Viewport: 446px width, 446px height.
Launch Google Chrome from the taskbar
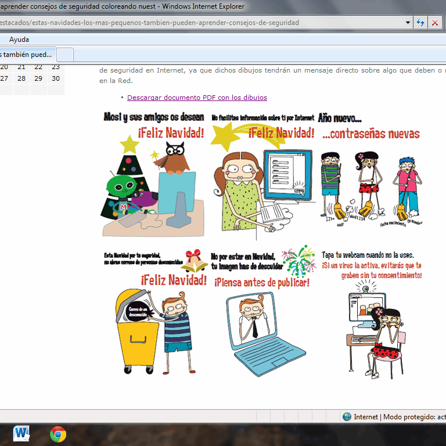pos(57,433)
